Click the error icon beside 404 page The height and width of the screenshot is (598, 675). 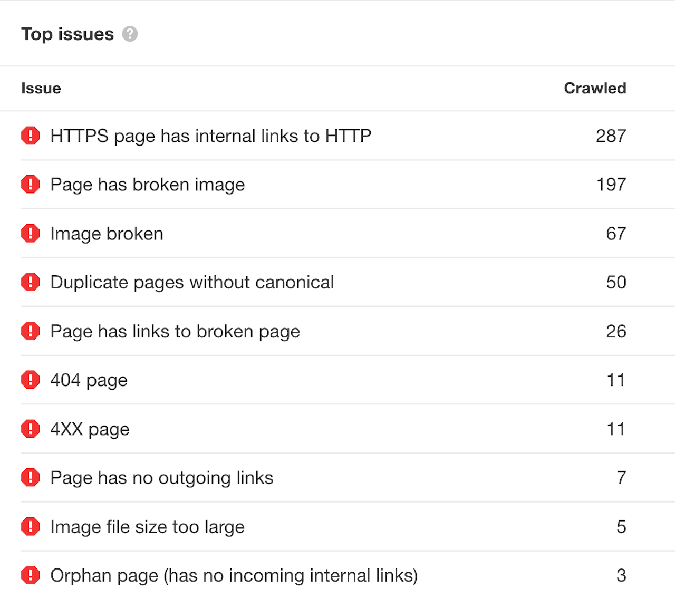point(31,380)
